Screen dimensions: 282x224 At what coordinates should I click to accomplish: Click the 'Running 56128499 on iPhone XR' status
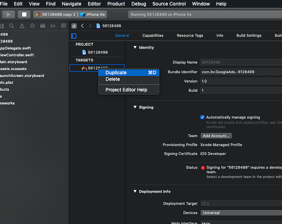161,15
